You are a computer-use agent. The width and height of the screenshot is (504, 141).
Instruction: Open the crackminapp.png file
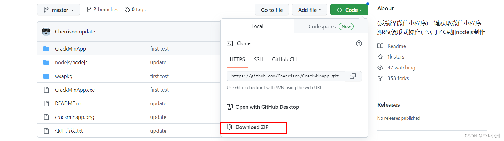75,117
